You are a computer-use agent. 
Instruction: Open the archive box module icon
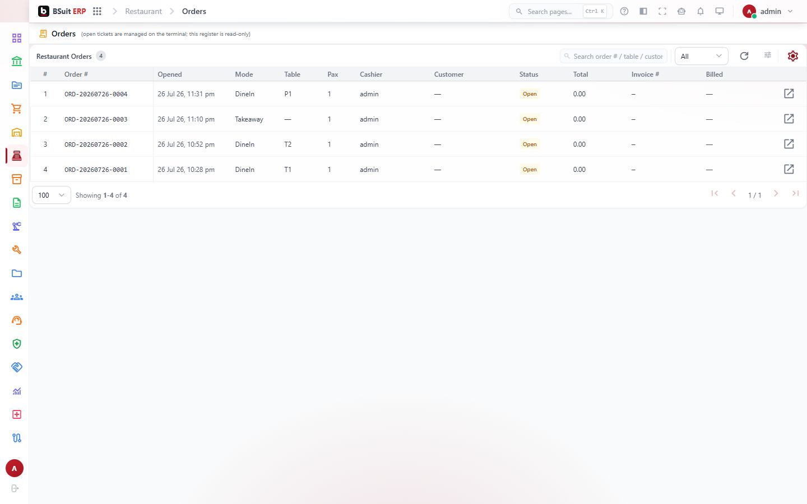pyautogui.click(x=17, y=179)
